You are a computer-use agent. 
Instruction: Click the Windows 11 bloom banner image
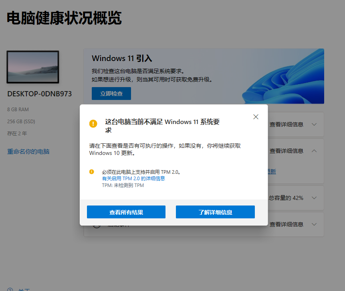283,76
